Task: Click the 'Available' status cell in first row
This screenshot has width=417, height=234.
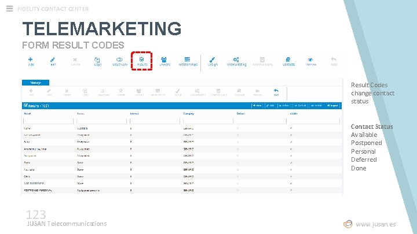Action: click(x=82, y=128)
